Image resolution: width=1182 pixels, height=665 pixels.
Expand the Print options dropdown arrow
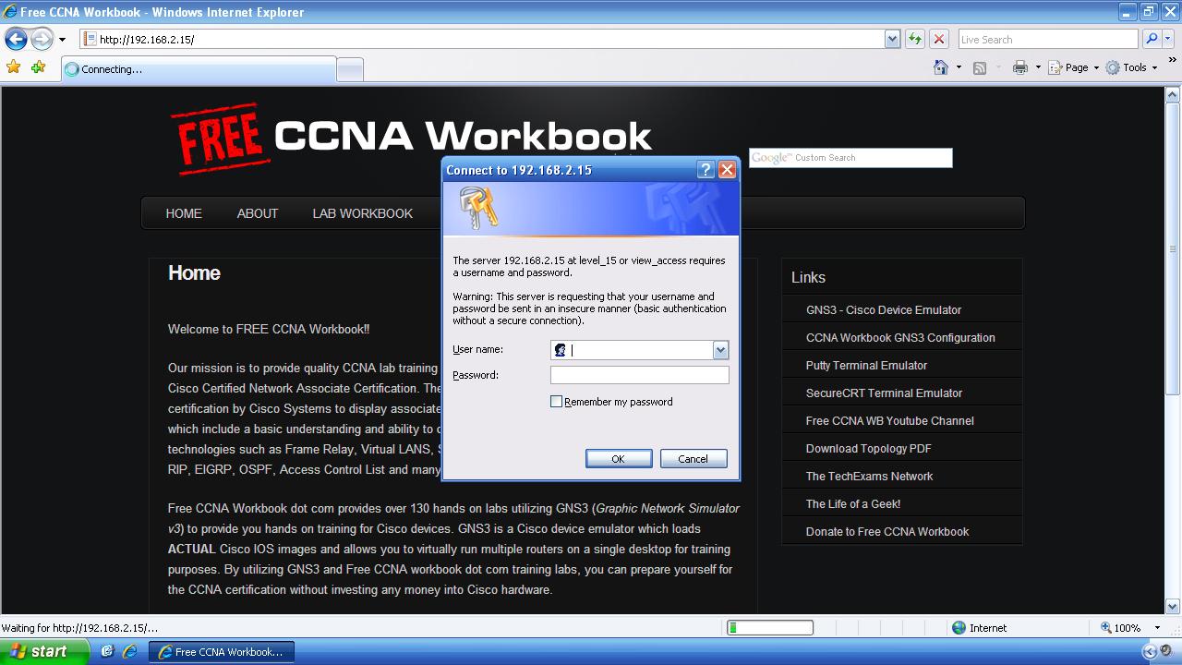1038,67
